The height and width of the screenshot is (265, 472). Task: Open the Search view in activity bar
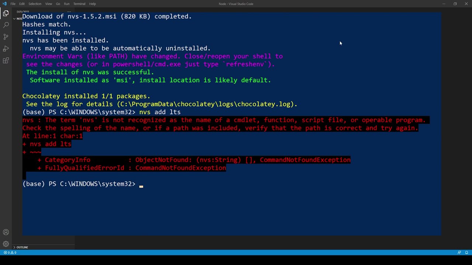pyautogui.click(x=6, y=25)
